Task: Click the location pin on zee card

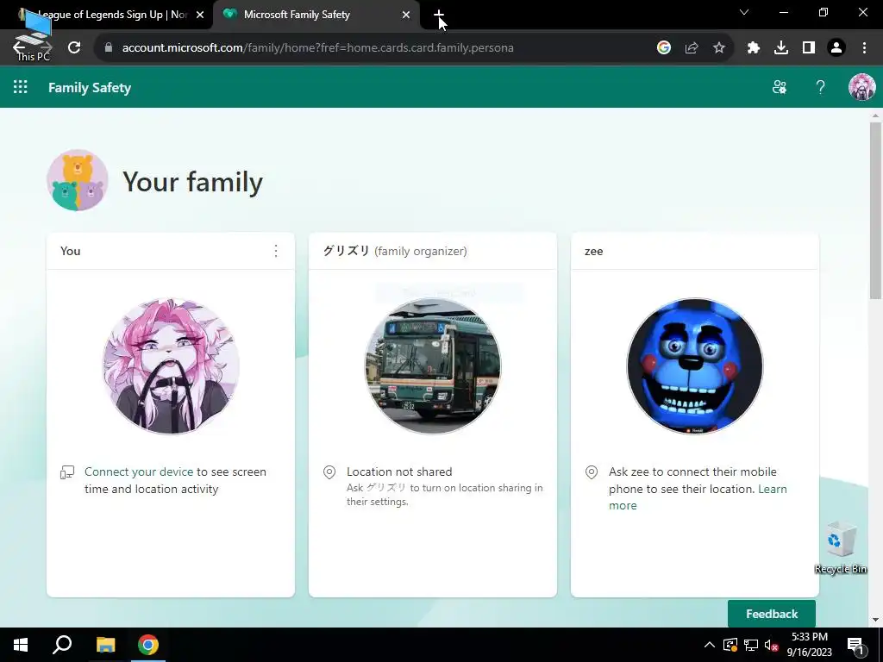Action: pos(592,472)
